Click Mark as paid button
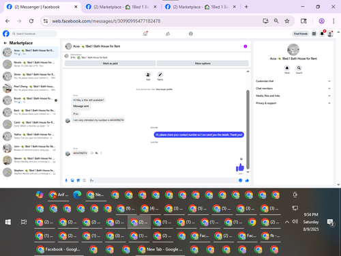Image resolution: width=341 pixels, height=256 pixels. pyautogui.click(x=110, y=63)
